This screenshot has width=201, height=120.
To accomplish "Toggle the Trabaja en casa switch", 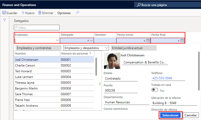I will [x=155, y=90].
